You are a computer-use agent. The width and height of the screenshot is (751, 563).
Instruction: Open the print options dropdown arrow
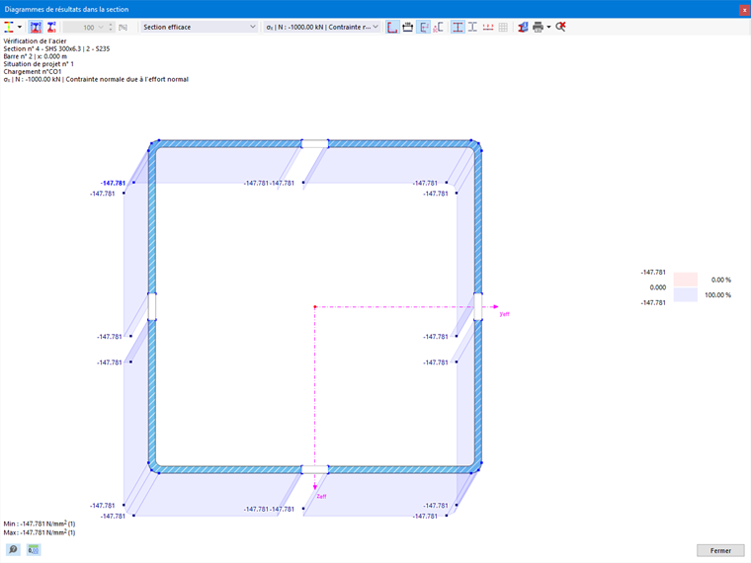(x=548, y=28)
